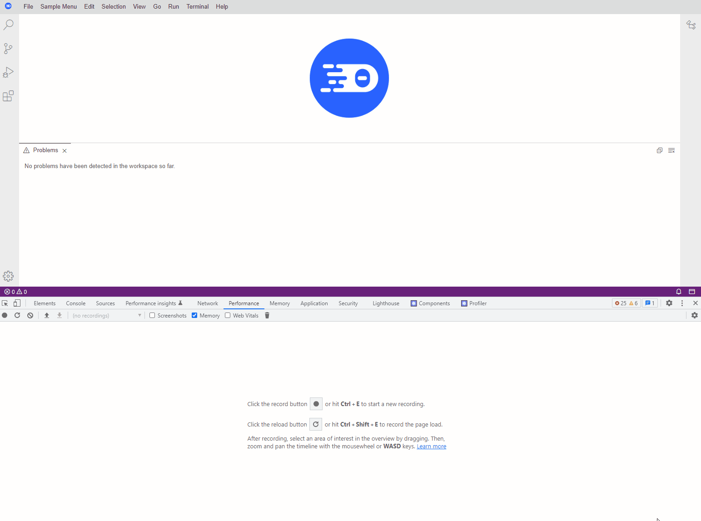701x521 pixels.
Task: Open DevTools settings gear
Action: pos(669,303)
